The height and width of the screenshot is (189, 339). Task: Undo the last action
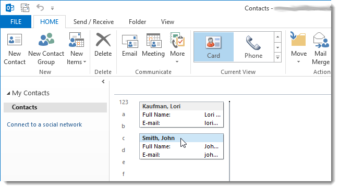tap(40, 8)
